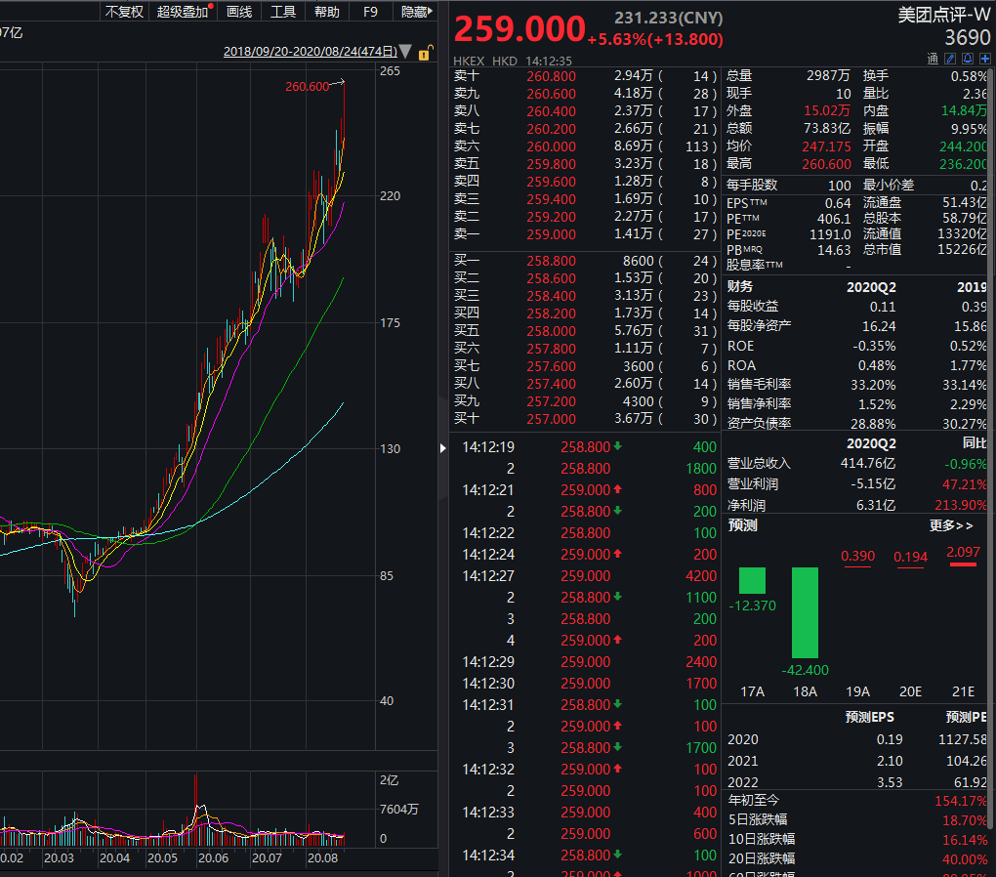Click the panel collapse arrow beside trades list

[442, 448]
